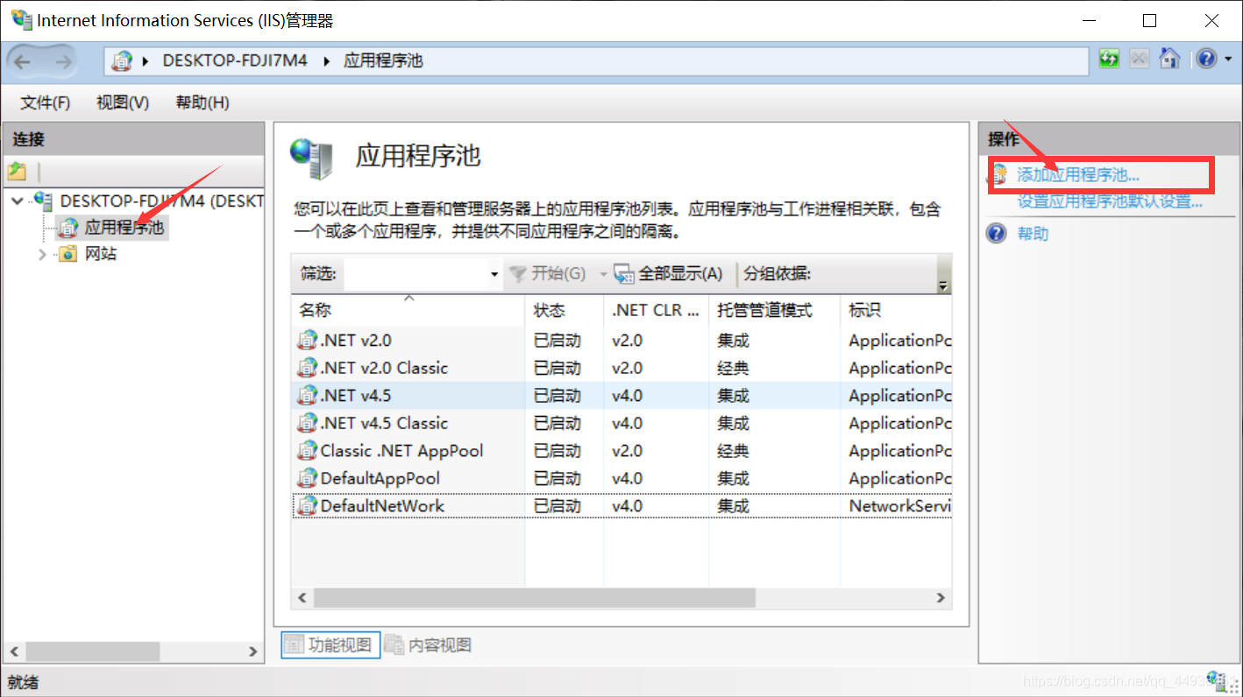Click the Classic .NET AppPool icon
The height and width of the screenshot is (697, 1243).
point(307,451)
